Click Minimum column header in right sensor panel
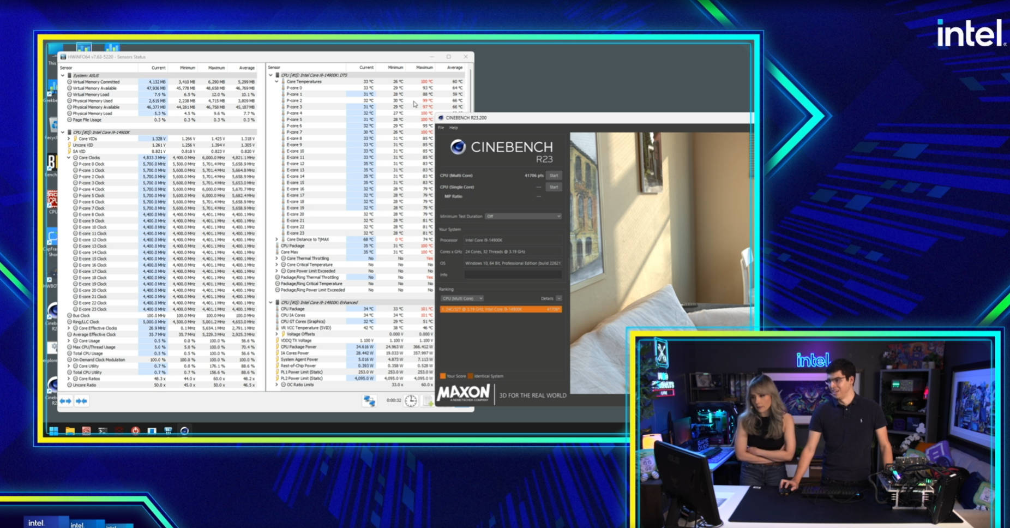Image resolution: width=1010 pixels, height=528 pixels. click(395, 68)
